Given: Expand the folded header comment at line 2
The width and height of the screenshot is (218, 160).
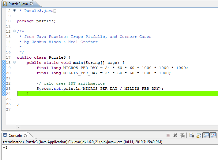Looking at the screenshot, I should (x=14, y=10).
